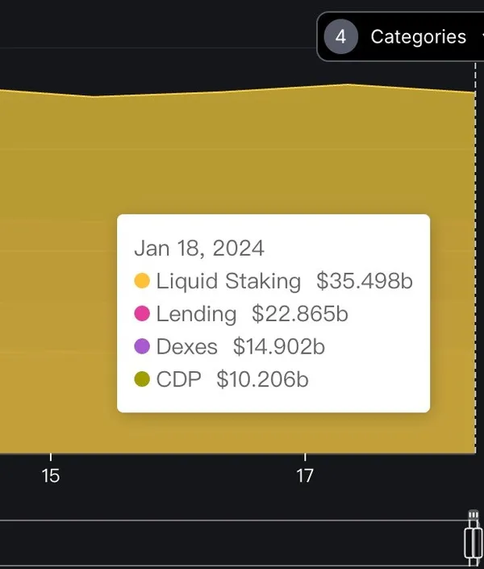Click the $22.865b Lending value

pyautogui.click(x=300, y=314)
